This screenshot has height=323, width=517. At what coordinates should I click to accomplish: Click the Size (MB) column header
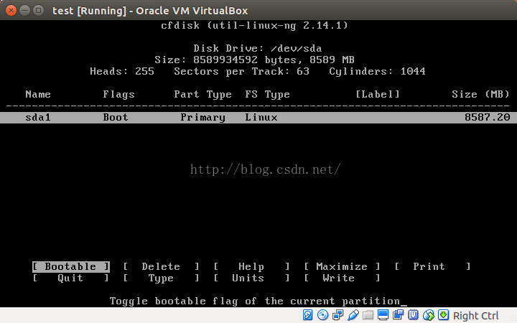(x=480, y=95)
